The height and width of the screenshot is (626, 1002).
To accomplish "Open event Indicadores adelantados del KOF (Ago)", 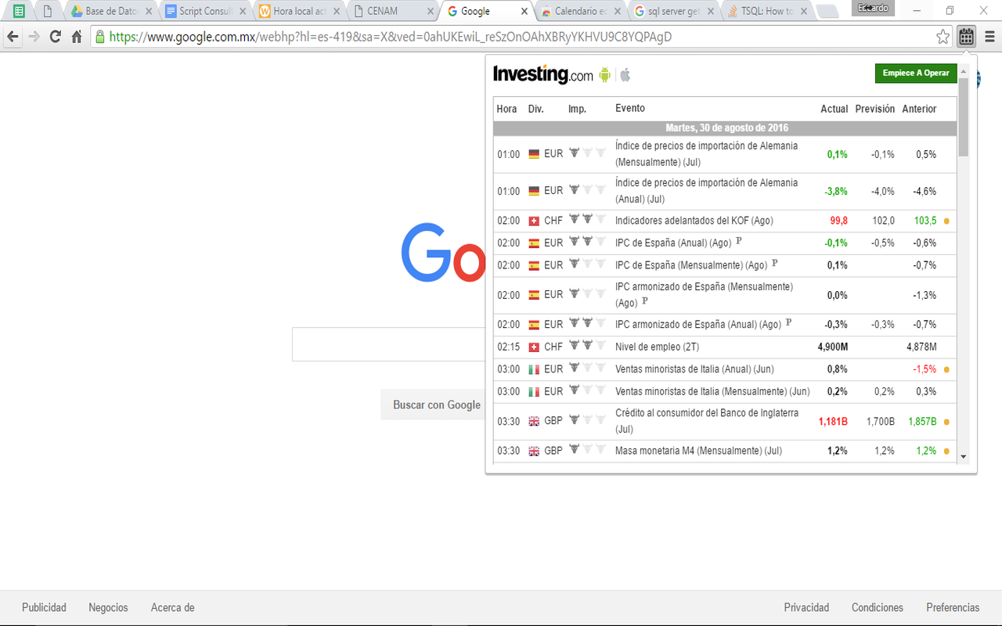I will [x=694, y=221].
